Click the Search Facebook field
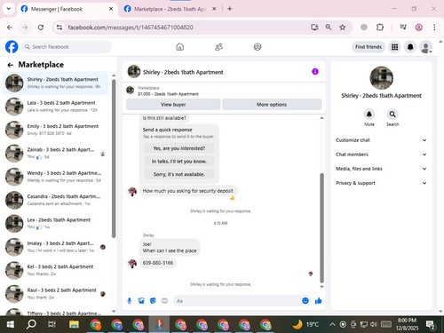This screenshot has width=444, height=333. (67, 47)
